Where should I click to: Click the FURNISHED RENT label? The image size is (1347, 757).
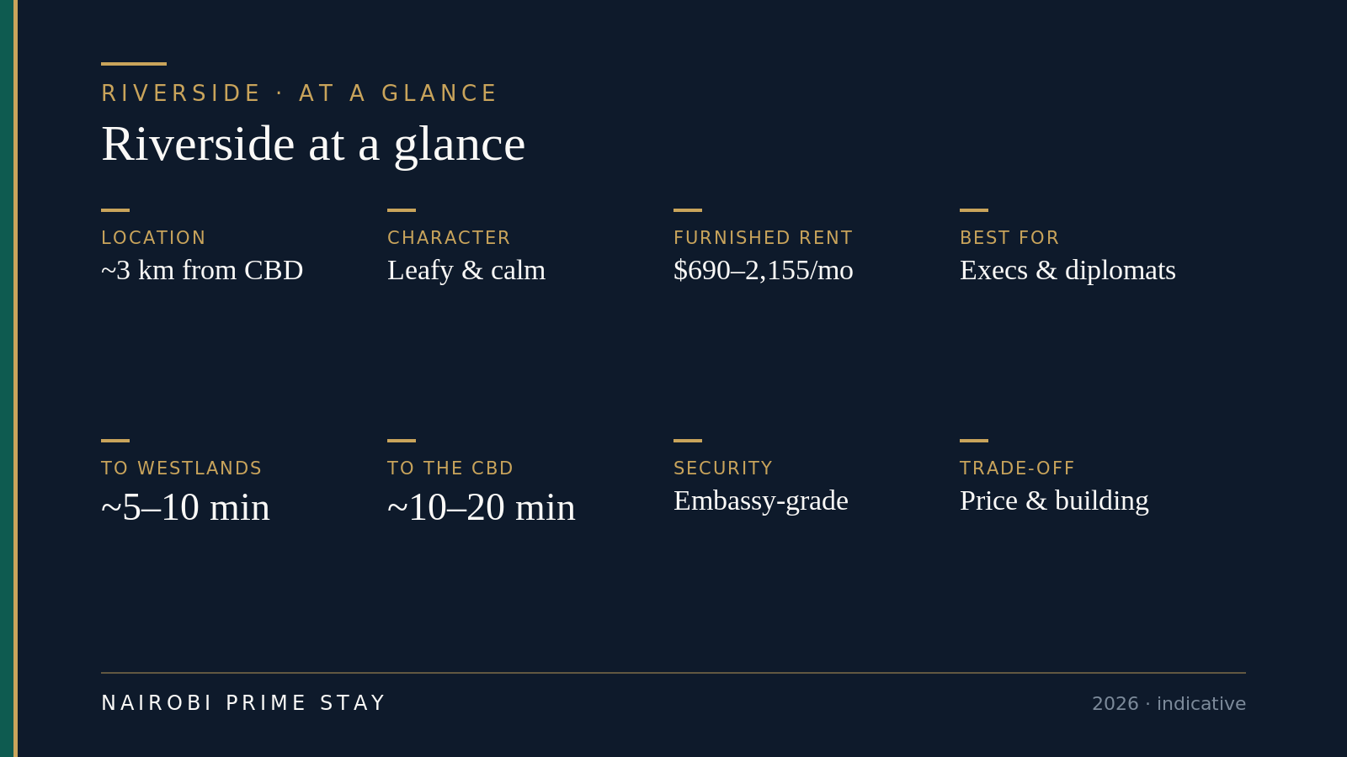pos(763,238)
